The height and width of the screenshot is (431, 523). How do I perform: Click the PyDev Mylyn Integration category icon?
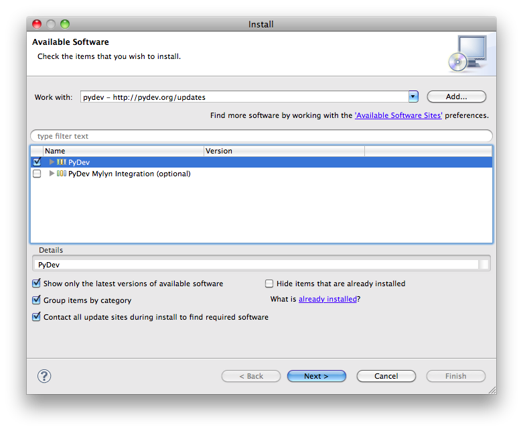62,174
